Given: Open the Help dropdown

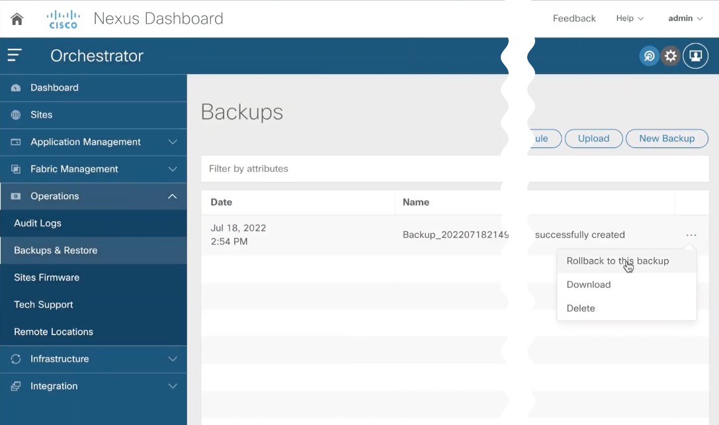Looking at the screenshot, I should [x=630, y=19].
